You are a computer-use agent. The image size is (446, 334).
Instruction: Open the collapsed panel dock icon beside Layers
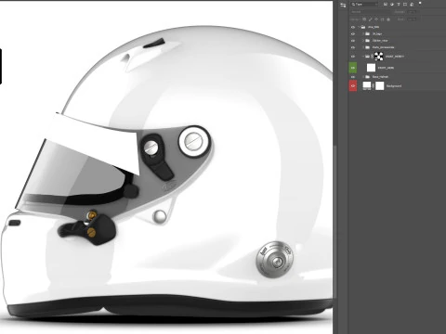343,5
